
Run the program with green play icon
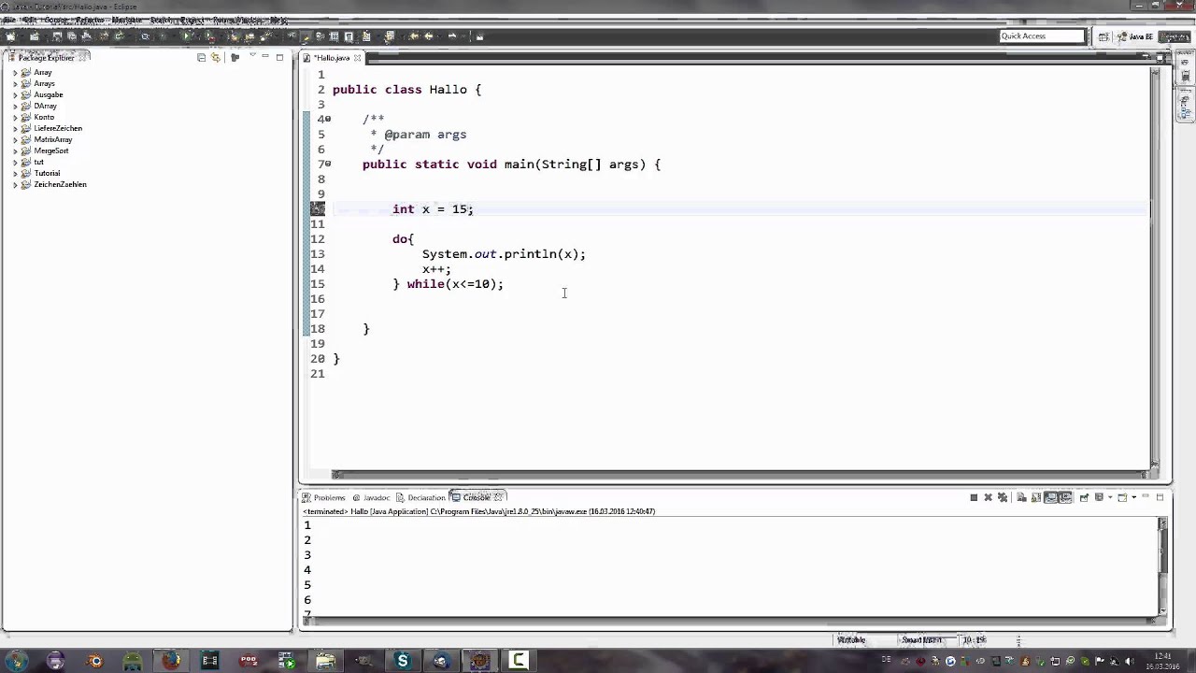(x=186, y=36)
